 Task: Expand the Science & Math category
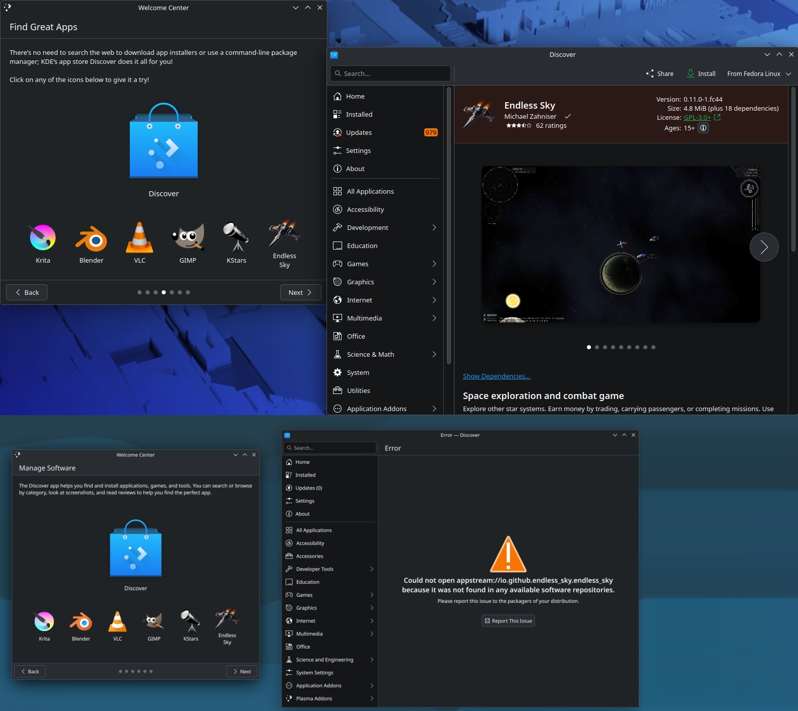[x=385, y=354]
